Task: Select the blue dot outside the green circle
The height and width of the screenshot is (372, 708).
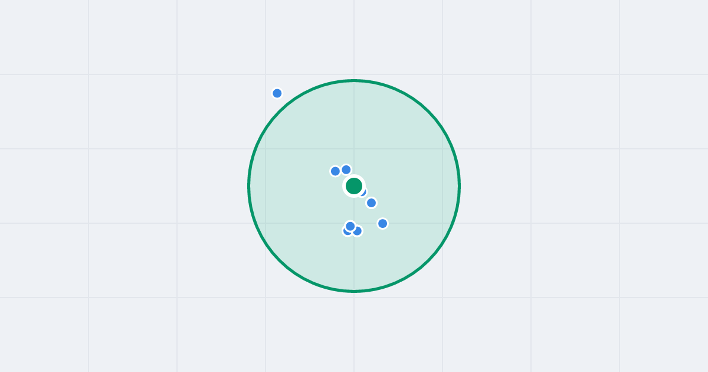Action: click(x=277, y=93)
